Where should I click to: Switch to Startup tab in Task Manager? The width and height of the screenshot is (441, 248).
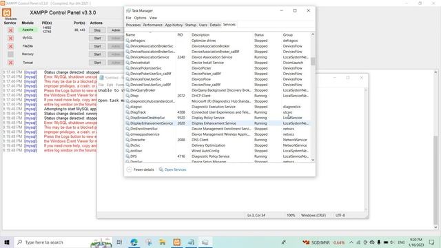tap(191, 25)
